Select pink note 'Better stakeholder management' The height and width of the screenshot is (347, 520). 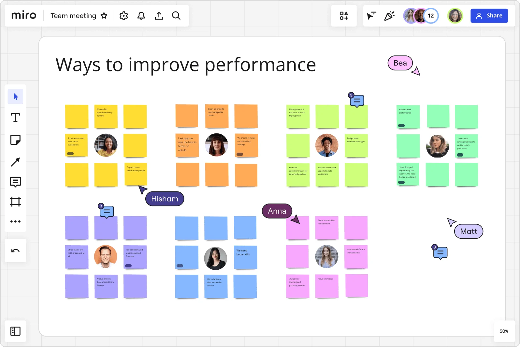(x=327, y=228)
